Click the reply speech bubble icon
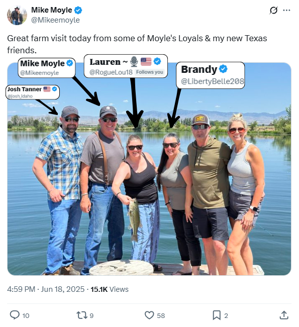299x327 pixels. 15,315
